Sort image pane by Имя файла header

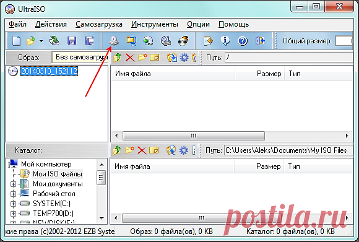[173, 74]
